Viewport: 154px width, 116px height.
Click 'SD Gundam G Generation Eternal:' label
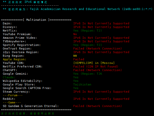tap(31, 106)
